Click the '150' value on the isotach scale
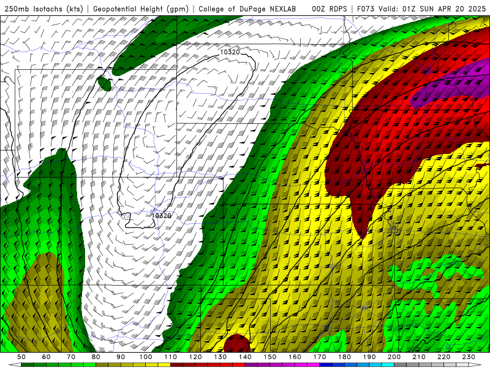 coord(270,357)
